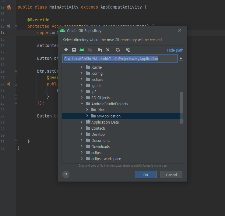Open recent paths history arrow
Viewport: 225px width, 216px height.
point(181,59)
